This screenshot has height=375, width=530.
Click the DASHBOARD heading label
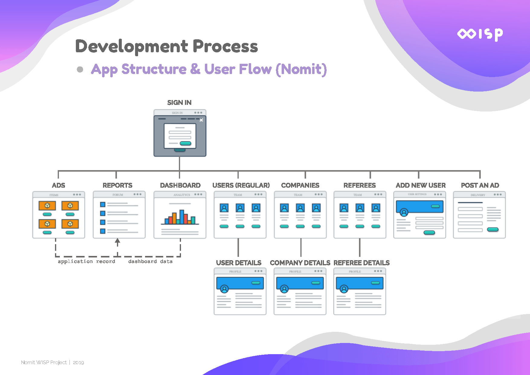point(180,185)
